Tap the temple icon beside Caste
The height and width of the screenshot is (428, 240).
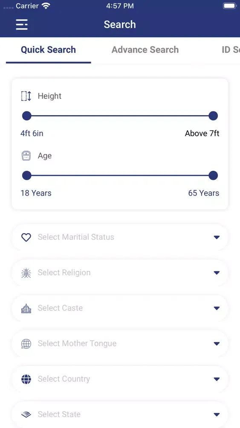[x=26, y=308]
